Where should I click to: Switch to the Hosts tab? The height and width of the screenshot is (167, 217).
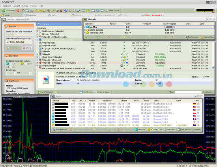pos(52,15)
